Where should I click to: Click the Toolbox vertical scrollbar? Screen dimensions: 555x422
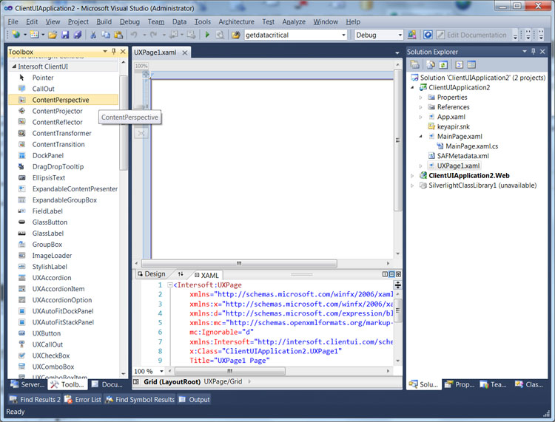123,122
